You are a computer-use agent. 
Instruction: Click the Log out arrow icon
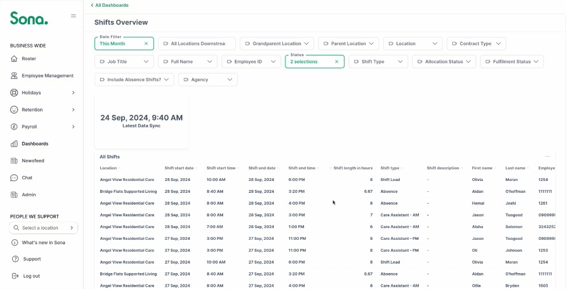pos(15,276)
